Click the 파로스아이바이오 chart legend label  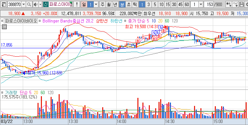(20, 21)
